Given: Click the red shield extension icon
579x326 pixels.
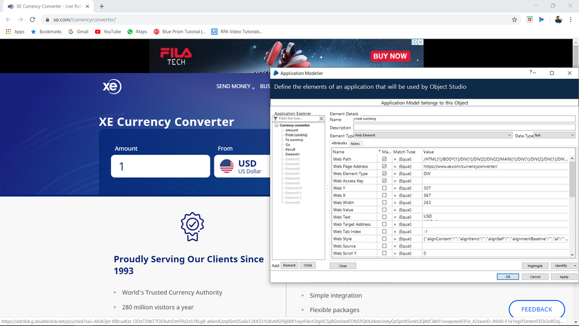Looking at the screenshot, I should (530, 20).
